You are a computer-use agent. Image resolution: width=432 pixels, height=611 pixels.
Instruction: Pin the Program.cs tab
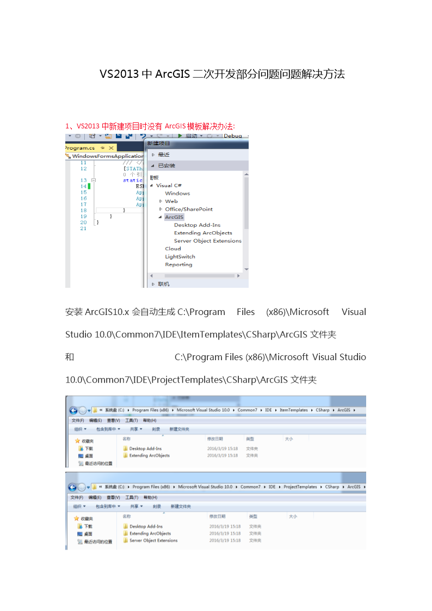[102, 148]
